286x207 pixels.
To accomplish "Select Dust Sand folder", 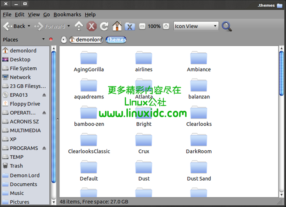I will [x=198, y=171].
